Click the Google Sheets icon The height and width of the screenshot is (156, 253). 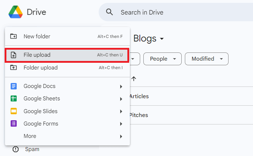(13, 99)
